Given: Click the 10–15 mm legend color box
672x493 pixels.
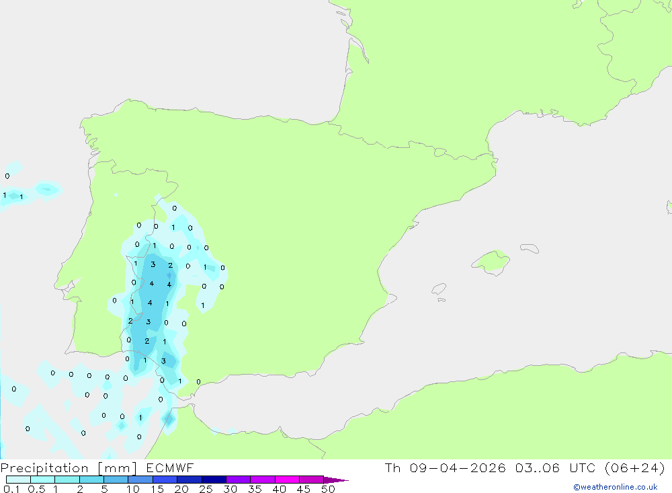Looking at the screenshot, I should pyautogui.click(x=140, y=480).
